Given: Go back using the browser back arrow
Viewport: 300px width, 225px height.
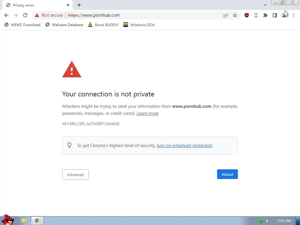Looking at the screenshot, I should tap(6, 15).
